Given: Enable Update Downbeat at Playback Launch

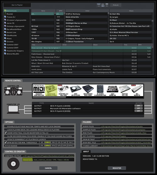Looking at the screenshot, I should click(5, 139).
